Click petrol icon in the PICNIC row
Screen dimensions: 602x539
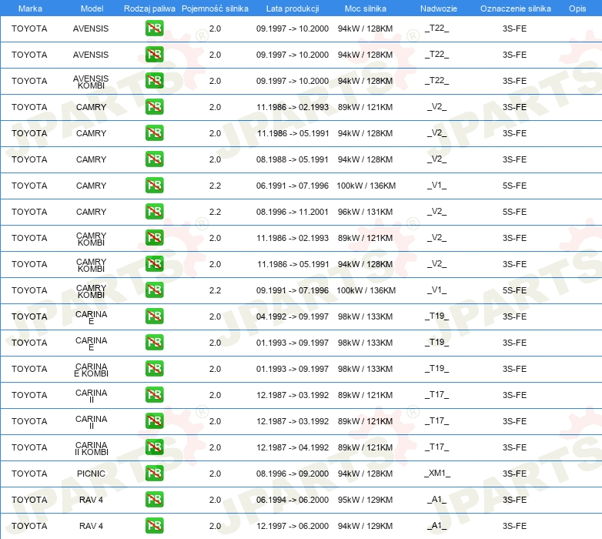tap(154, 473)
